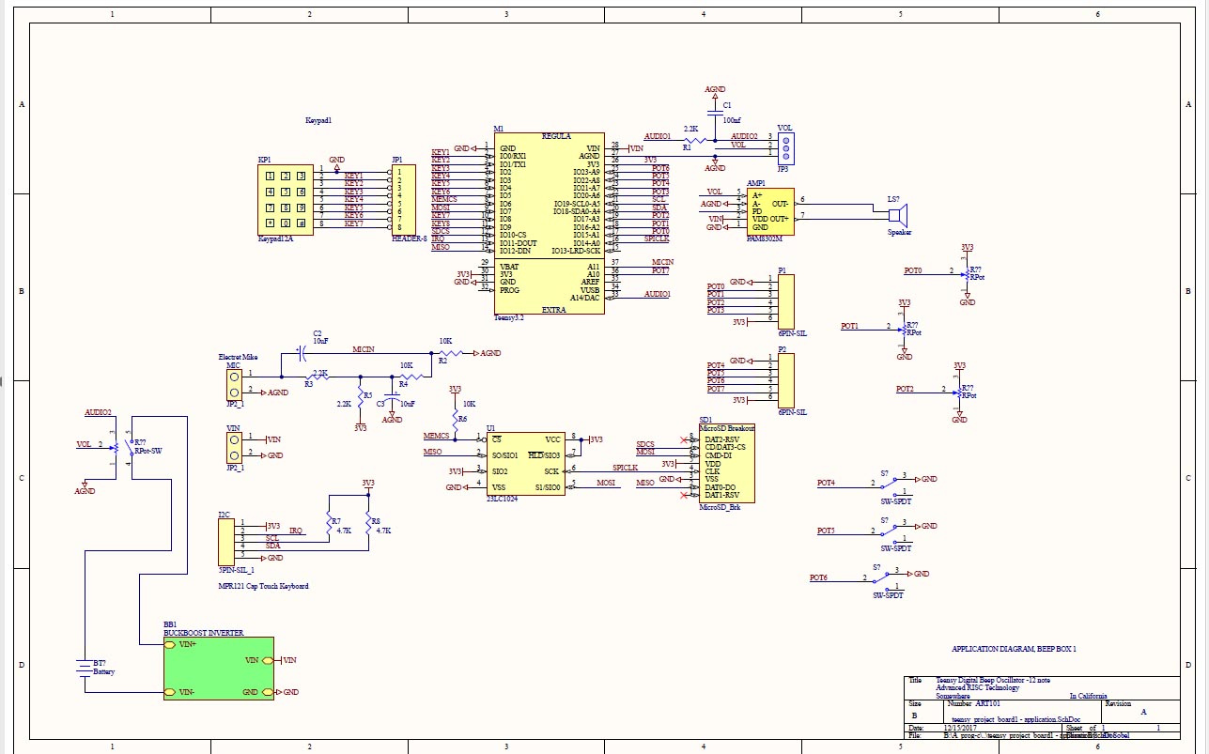
Task: Select the green BUCKBOOST INVERTER block
Action: pyautogui.click(x=218, y=668)
